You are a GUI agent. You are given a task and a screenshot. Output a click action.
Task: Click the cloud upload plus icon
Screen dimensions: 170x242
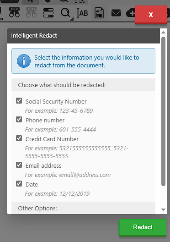point(131,13)
